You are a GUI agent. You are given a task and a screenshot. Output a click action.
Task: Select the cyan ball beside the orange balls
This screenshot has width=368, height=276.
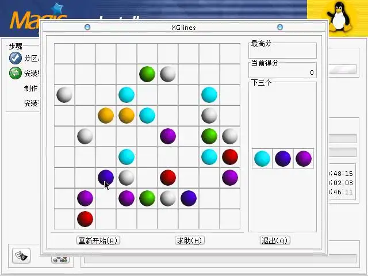pos(147,116)
